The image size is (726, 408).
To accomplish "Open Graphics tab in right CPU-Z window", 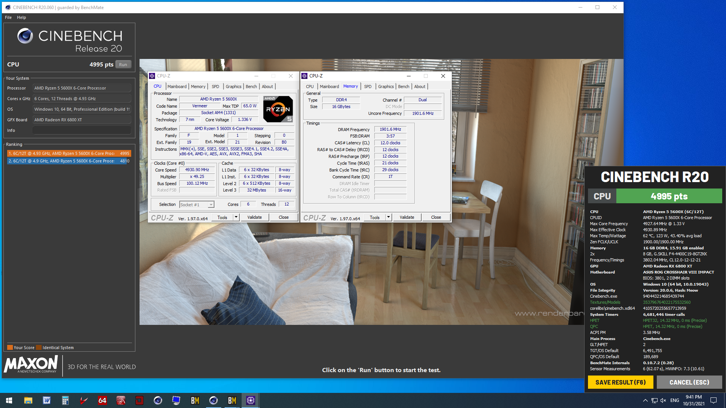I will click(386, 87).
